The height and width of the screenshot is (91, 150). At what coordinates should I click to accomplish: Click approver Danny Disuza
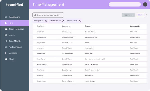coord(134,64)
